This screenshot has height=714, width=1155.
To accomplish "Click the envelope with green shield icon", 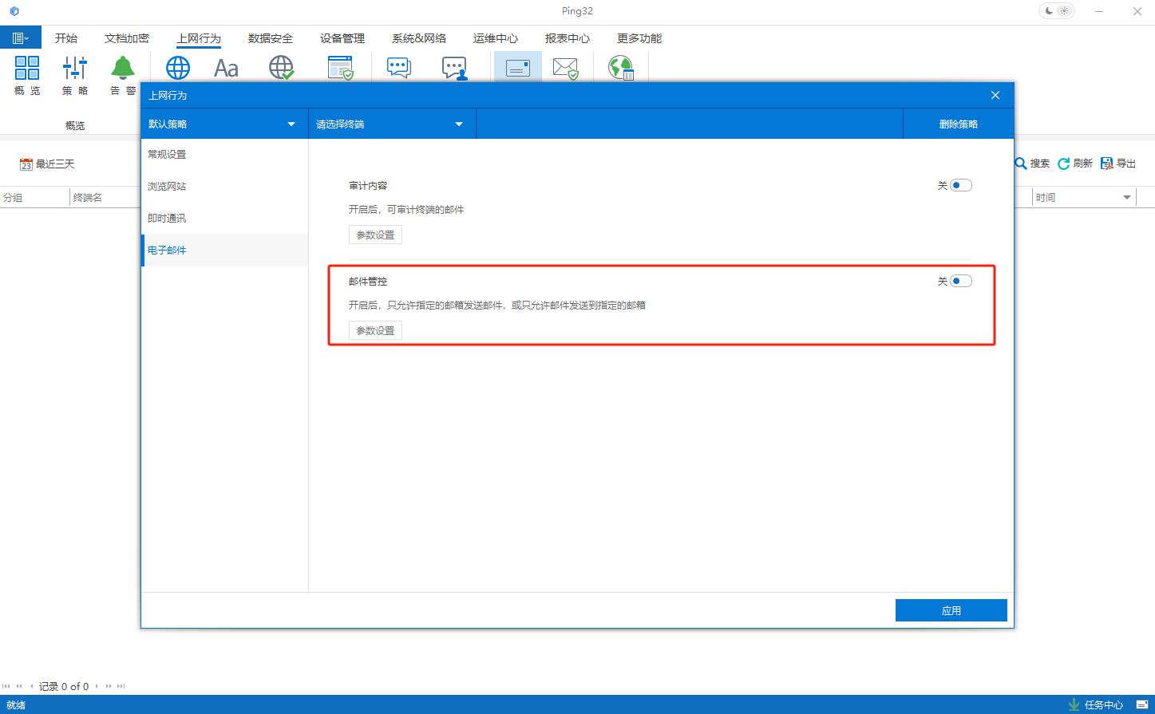I will click(x=566, y=69).
